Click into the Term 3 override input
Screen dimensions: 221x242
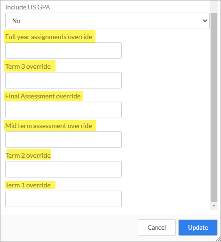coord(63,80)
